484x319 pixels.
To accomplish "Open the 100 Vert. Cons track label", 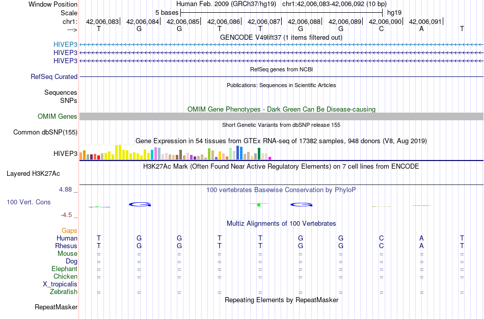I will point(29,202).
